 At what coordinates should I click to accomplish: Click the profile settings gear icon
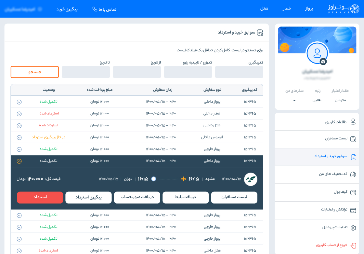click(353, 228)
